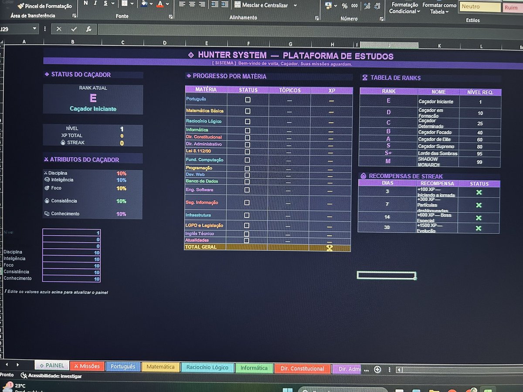This screenshot has width=523, height=392.
Task: Check the Português status checkbox
Action: [248, 100]
